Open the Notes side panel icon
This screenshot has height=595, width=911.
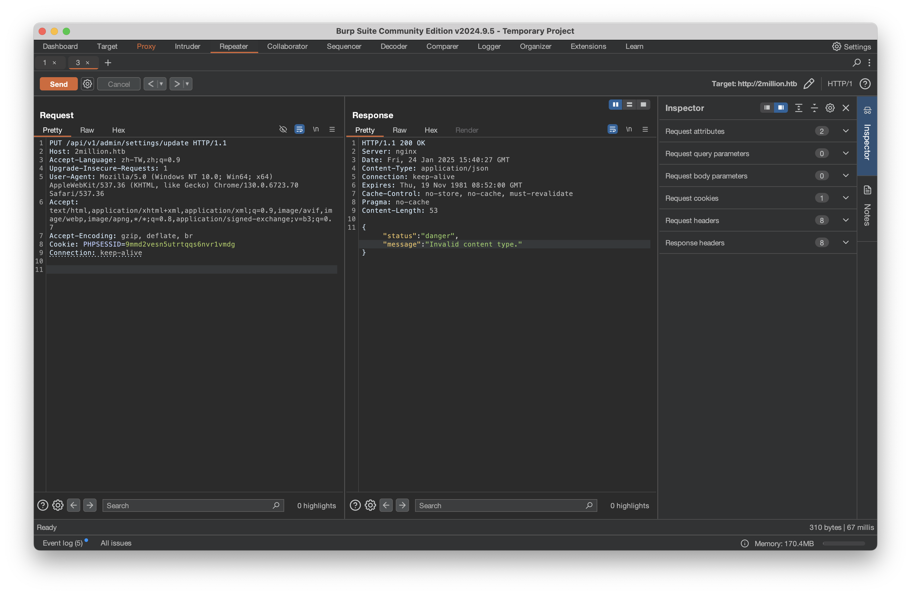(x=867, y=190)
